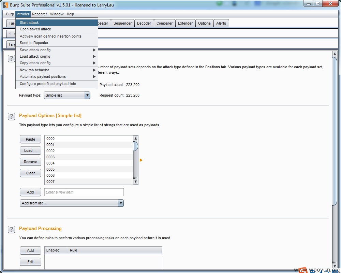Select payload entry 0006

coord(89,175)
